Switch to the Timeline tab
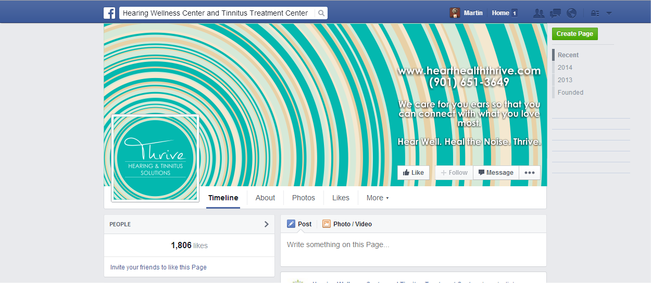The image size is (651, 283). click(223, 198)
